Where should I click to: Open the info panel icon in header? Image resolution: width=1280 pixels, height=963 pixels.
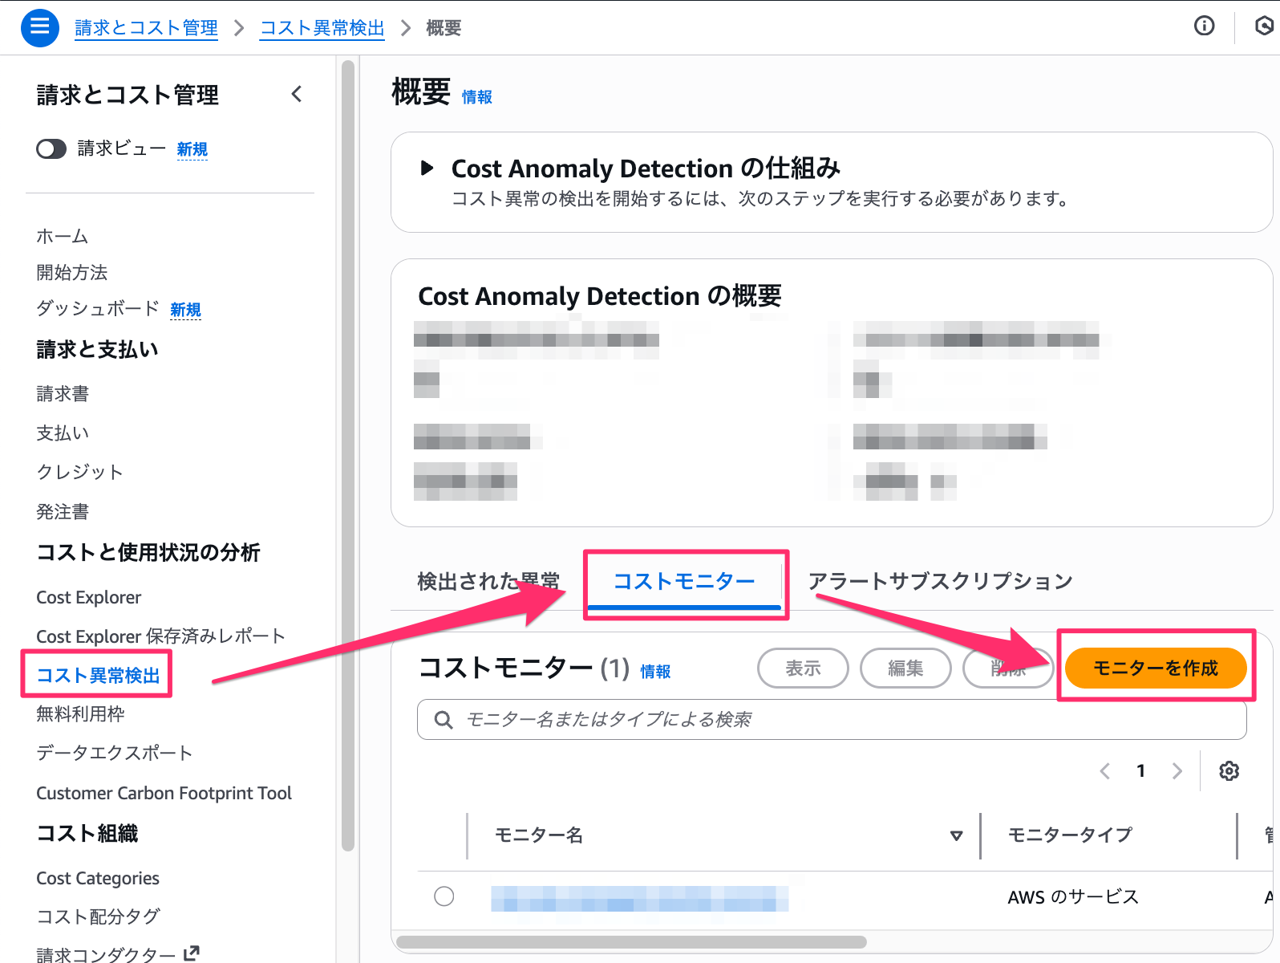[1204, 26]
